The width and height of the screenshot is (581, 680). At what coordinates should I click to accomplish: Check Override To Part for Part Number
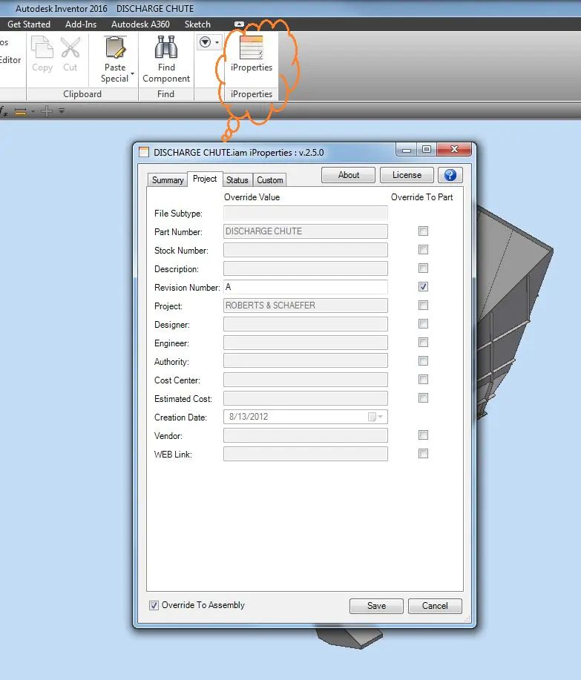[x=423, y=231]
